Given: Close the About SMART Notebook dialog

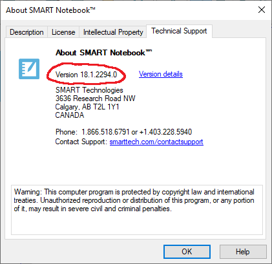Looking at the screenshot, I should pos(262,10).
